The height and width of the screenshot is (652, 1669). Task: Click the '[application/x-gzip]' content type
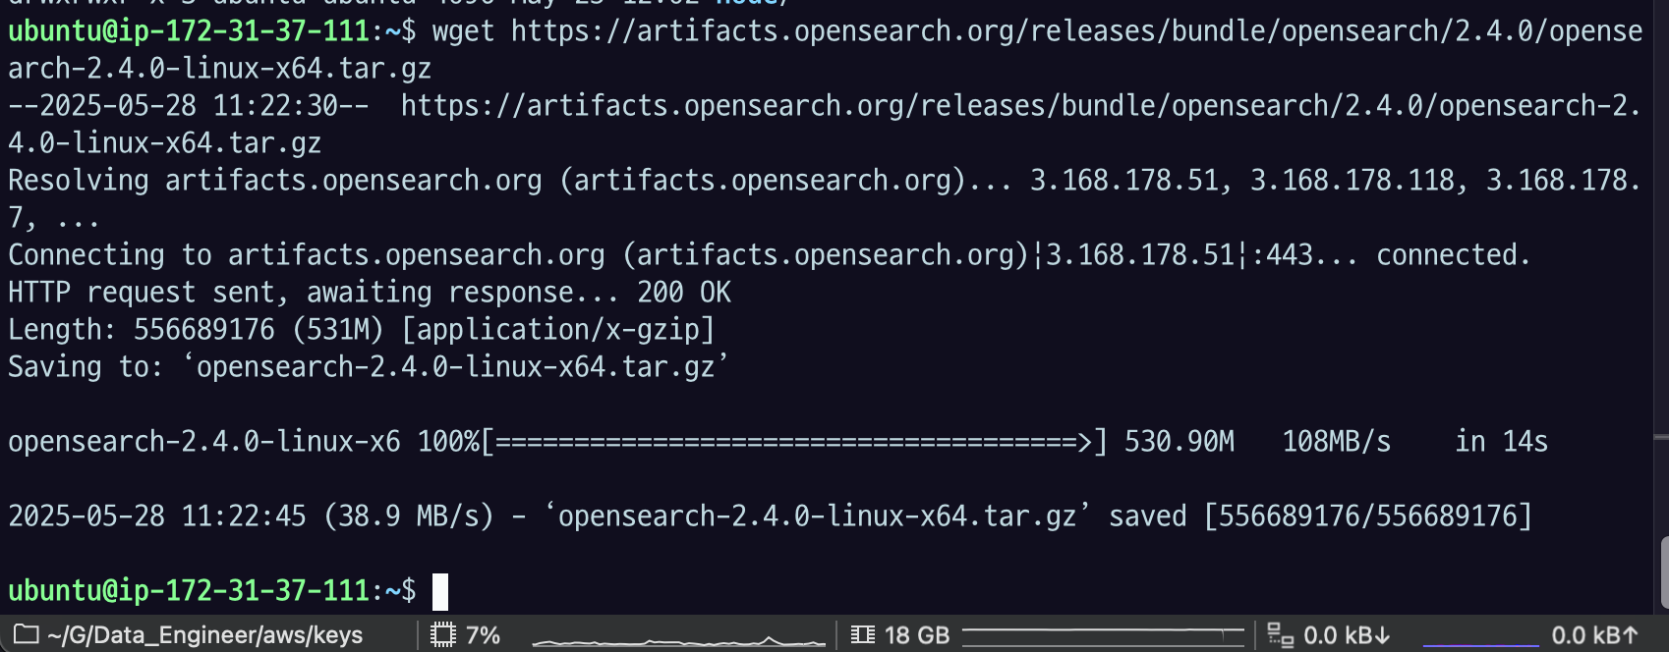pos(557,330)
